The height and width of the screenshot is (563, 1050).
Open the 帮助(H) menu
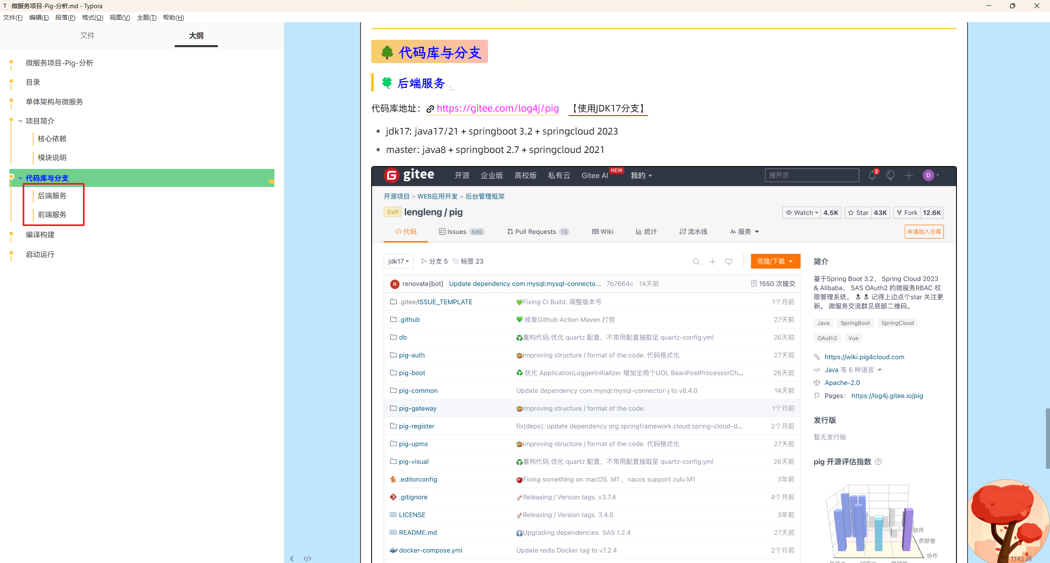[x=173, y=17]
